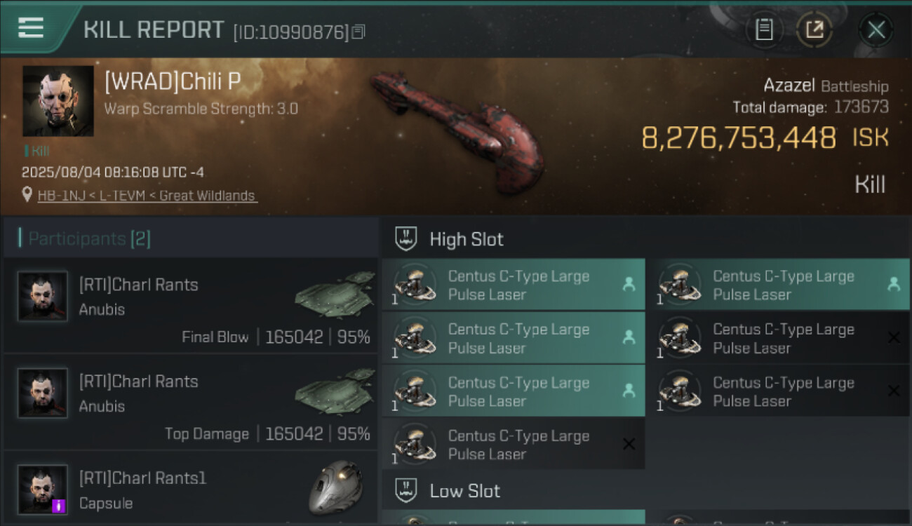Select the unpaired Centus laser above Low Slot
The image size is (912, 526).
(513, 445)
